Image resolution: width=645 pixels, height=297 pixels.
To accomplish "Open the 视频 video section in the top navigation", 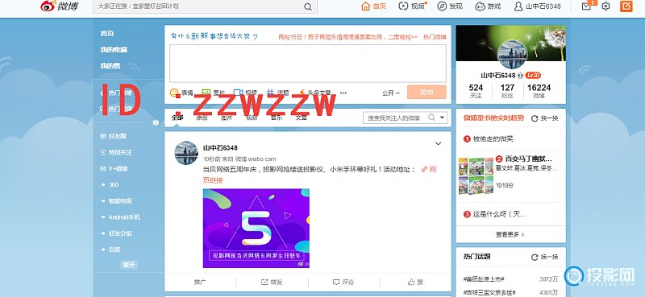I will tap(413, 6).
